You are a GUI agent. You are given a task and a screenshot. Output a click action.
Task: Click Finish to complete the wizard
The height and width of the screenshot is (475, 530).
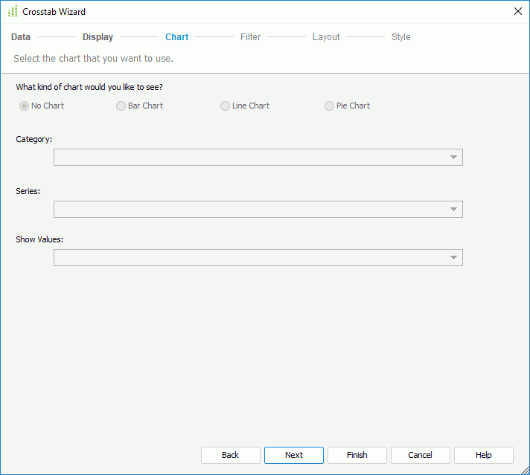(357, 455)
